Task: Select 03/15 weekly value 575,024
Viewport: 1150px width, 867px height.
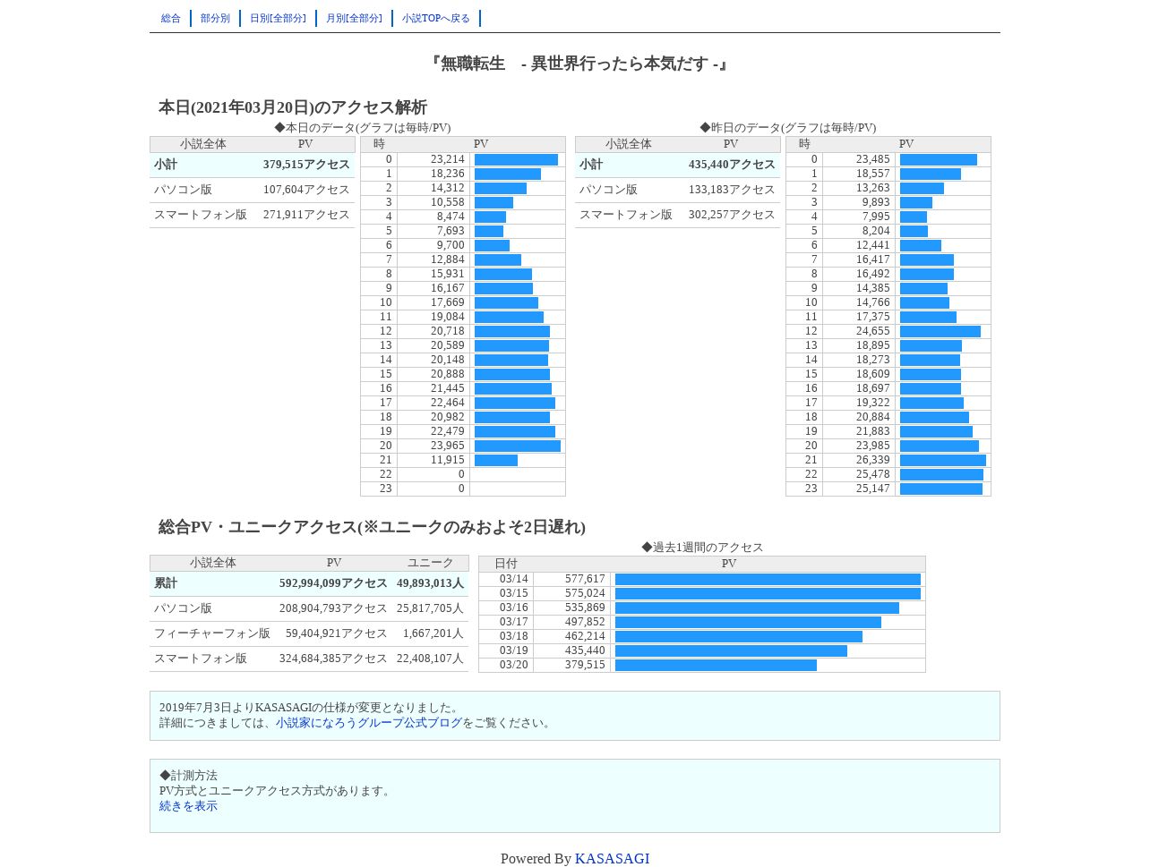Action: pyautogui.click(x=585, y=593)
